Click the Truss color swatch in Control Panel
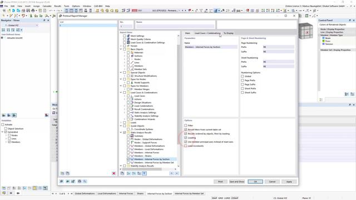This screenshot has width=356, height=200. [x=324, y=41]
